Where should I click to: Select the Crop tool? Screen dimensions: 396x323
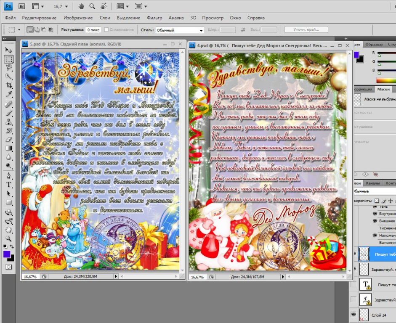[8, 85]
